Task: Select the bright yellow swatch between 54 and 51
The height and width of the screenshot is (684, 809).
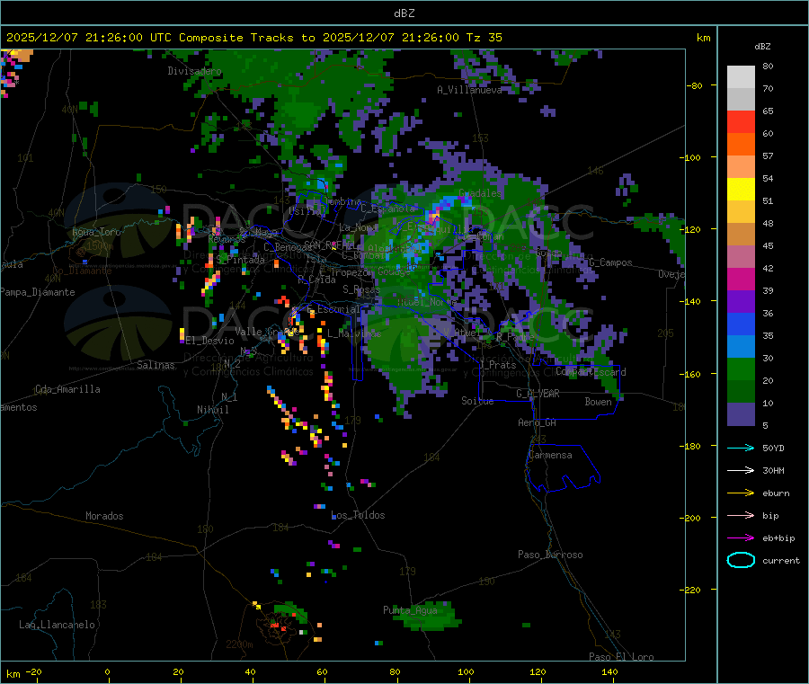Action: 741,190
